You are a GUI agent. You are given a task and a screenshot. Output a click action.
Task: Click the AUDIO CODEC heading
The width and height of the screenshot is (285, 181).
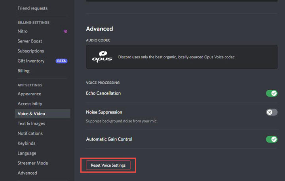98,40
